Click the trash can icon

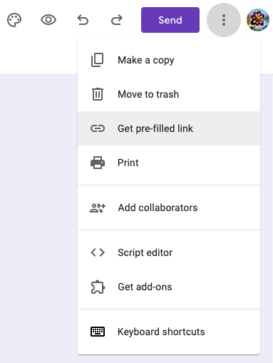(98, 94)
